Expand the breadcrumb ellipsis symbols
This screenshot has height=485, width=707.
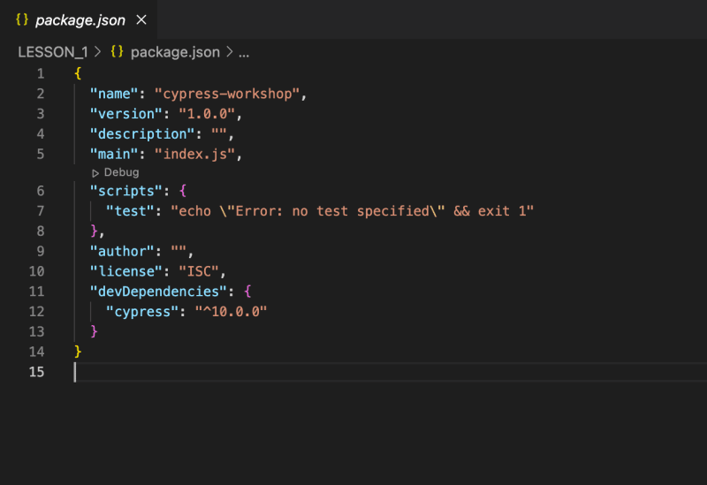(244, 53)
